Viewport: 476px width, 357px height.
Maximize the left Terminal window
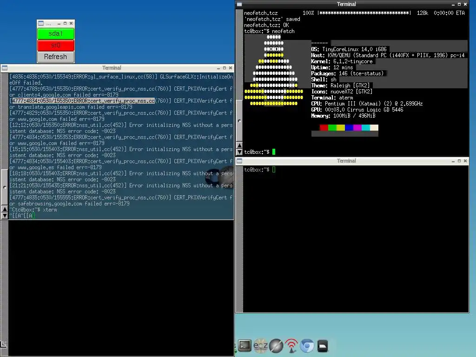tap(225, 68)
